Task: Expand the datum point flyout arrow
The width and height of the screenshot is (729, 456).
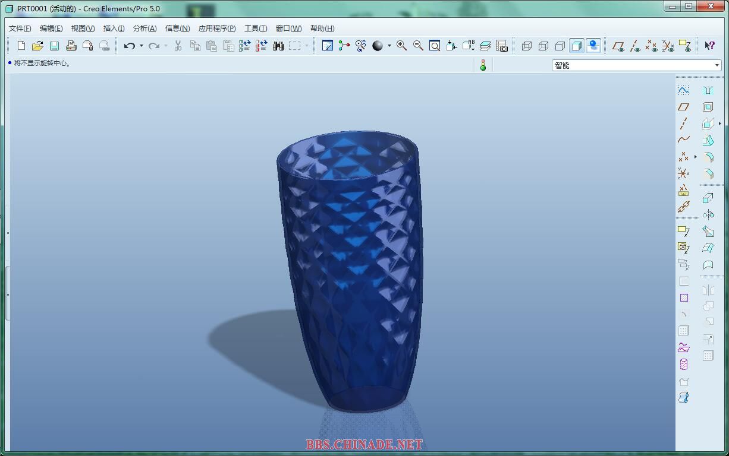Action: [x=695, y=157]
